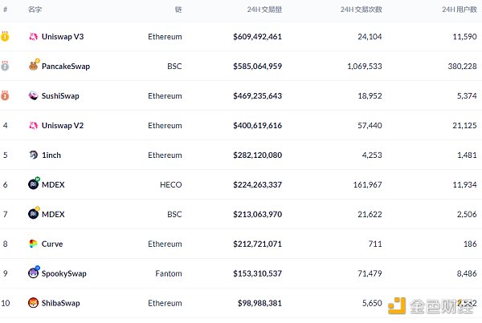This screenshot has width=482, height=323.
Task: Click the 名字 column header
Action: 35,10
